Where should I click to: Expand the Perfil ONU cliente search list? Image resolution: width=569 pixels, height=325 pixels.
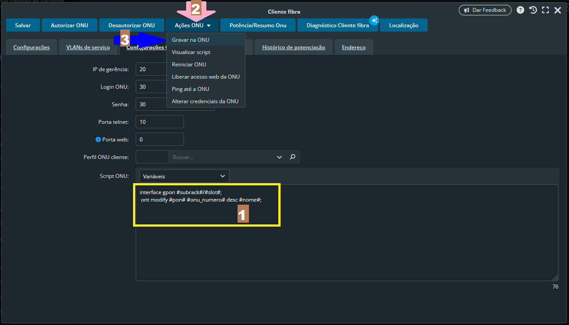[x=279, y=157]
